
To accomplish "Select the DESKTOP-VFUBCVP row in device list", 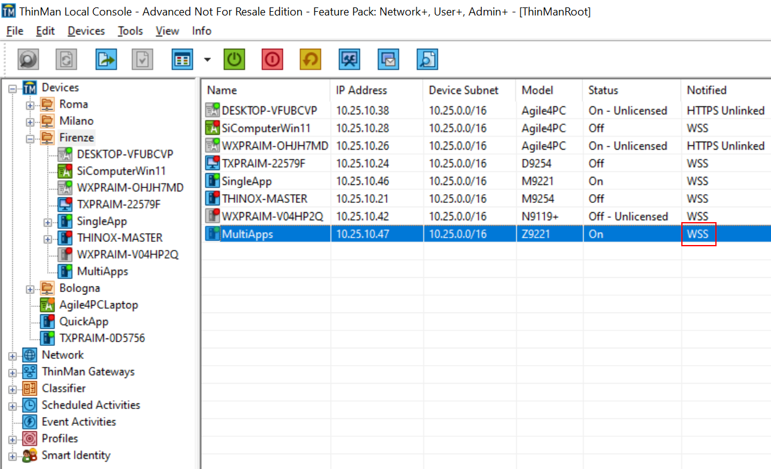I will tap(487, 111).
